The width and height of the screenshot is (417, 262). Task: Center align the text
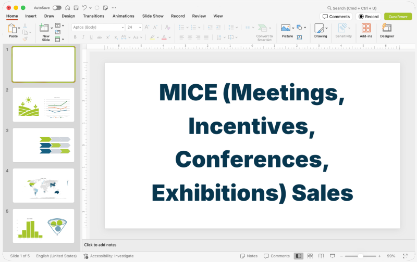pos(190,37)
